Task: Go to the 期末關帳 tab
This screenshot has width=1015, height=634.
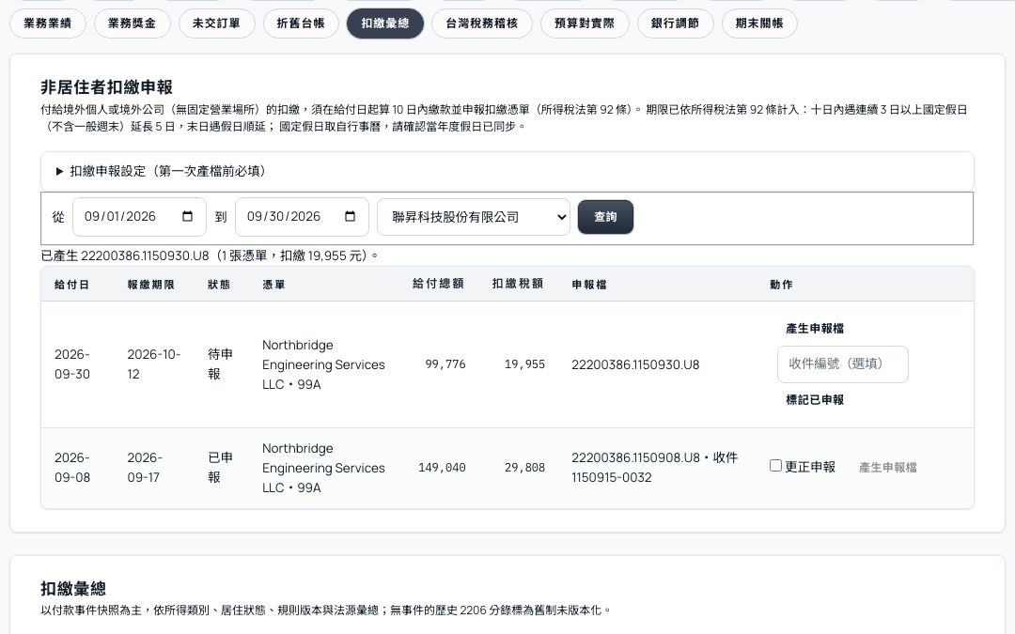Action: [x=759, y=23]
